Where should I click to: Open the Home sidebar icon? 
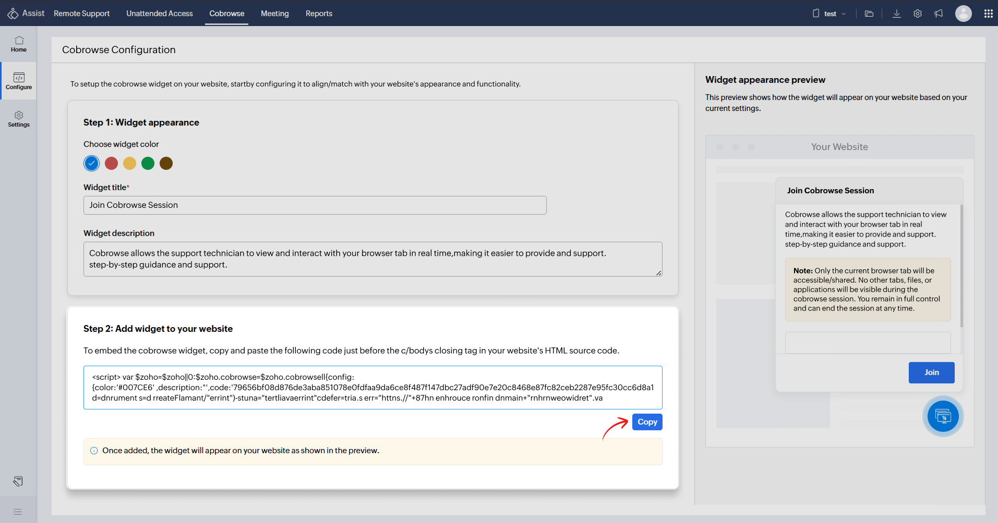pyautogui.click(x=19, y=44)
